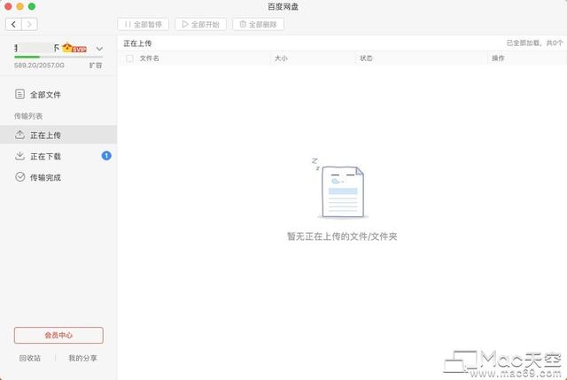Viewport: 567px width, 380px height.
Task: Minimize the window with the yellow button
Action: (x=19, y=6)
